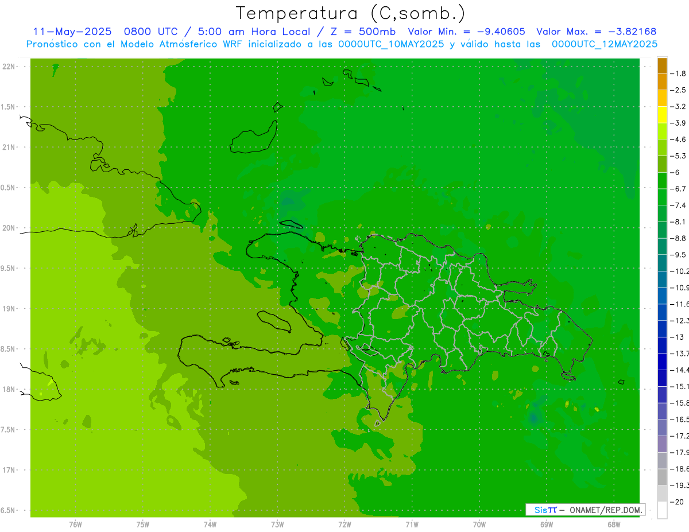Click the '19N' latitude label
689x532 pixels.
(x=8, y=309)
